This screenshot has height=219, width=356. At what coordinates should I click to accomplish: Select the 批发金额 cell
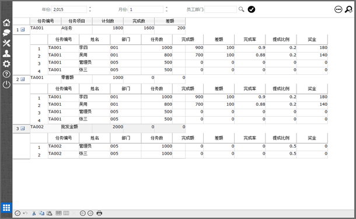[76, 128]
